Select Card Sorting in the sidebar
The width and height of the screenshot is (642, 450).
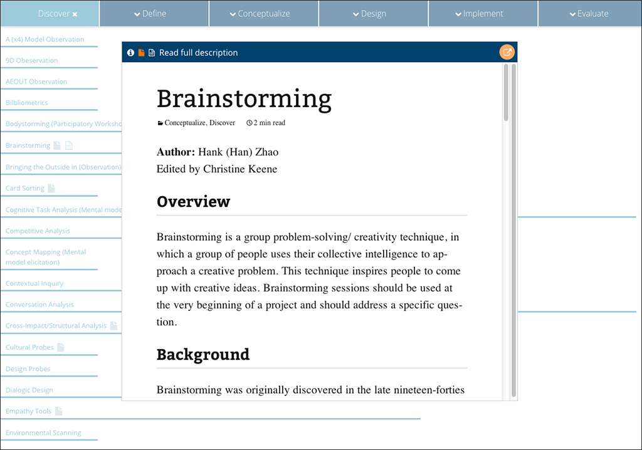25,189
